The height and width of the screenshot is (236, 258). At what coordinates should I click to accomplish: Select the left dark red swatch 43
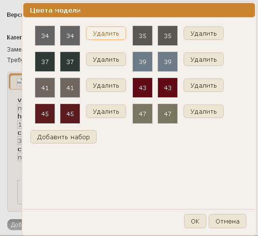tap(143, 88)
